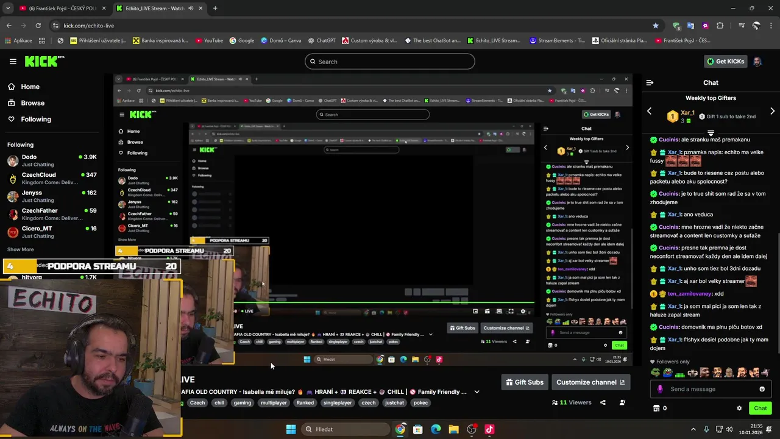View site information icon in address bar
The height and width of the screenshot is (439, 780).
tap(55, 26)
